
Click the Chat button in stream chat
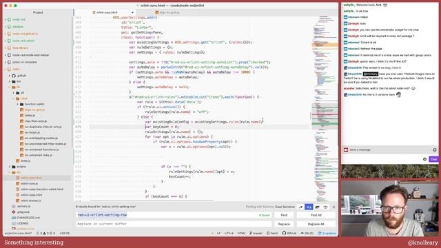coord(433,159)
